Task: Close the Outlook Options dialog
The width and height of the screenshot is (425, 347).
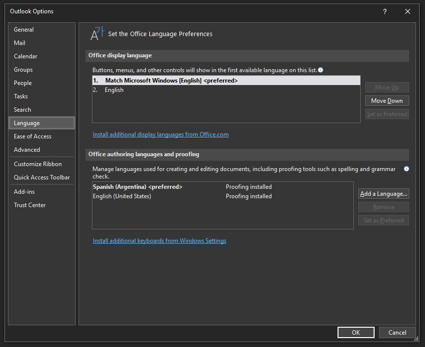Action: [x=407, y=11]
